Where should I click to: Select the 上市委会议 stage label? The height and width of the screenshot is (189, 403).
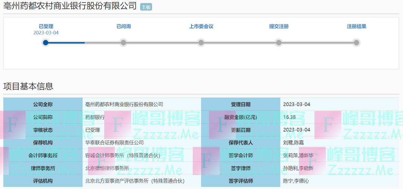point(201,26)
